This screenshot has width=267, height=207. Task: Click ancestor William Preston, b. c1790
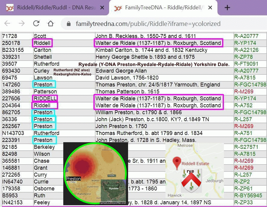tap(139, 112)
